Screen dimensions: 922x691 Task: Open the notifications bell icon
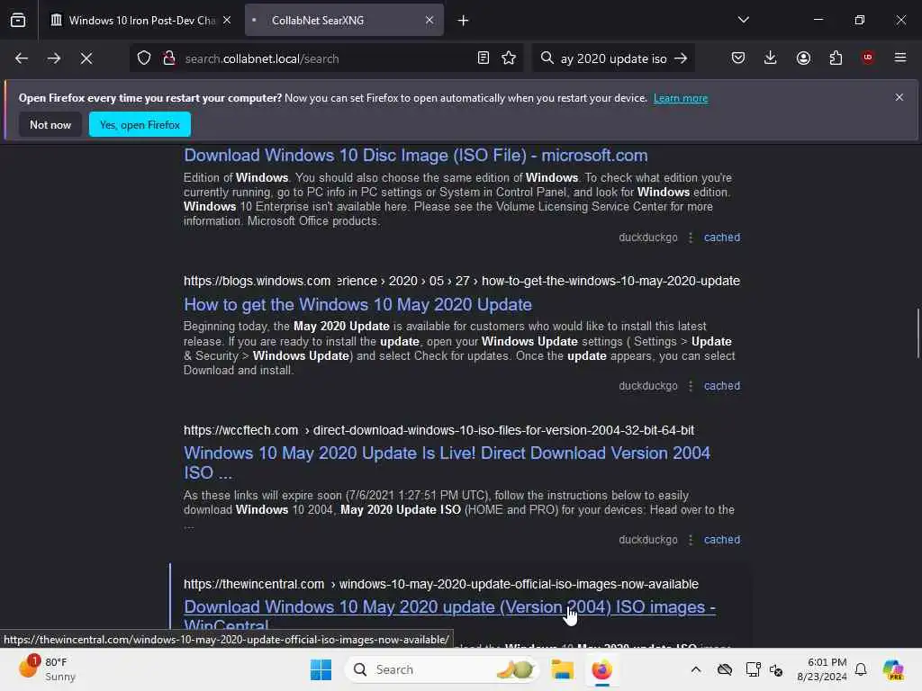861,669
